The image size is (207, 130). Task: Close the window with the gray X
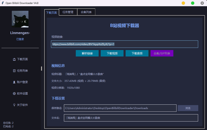click(x=202, y=3)
